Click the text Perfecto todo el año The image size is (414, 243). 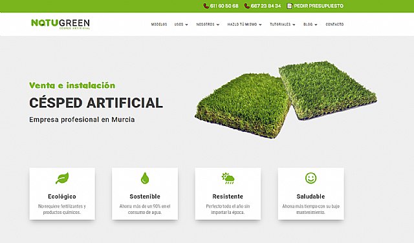228,209
